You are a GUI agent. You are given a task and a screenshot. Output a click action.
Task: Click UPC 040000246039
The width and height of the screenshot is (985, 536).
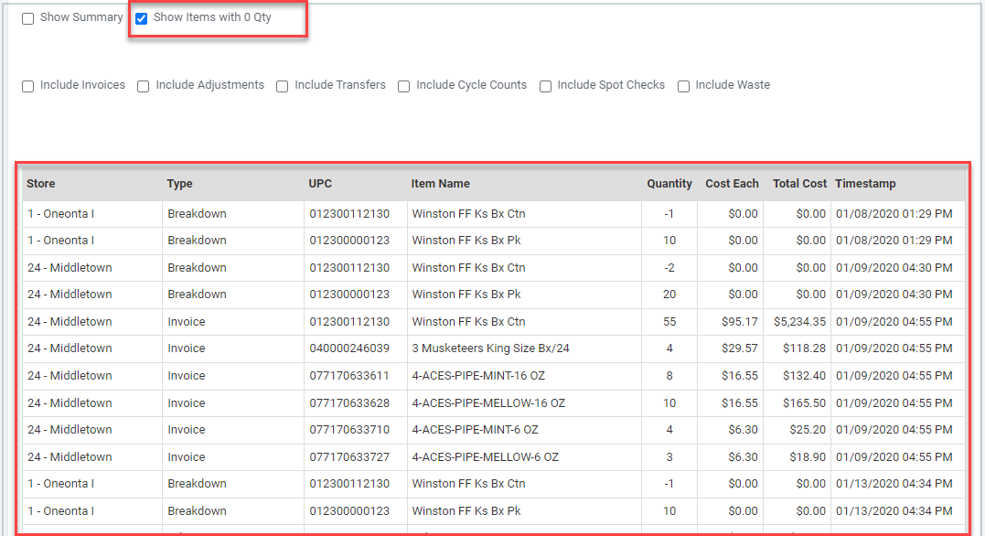coord(349,348)
